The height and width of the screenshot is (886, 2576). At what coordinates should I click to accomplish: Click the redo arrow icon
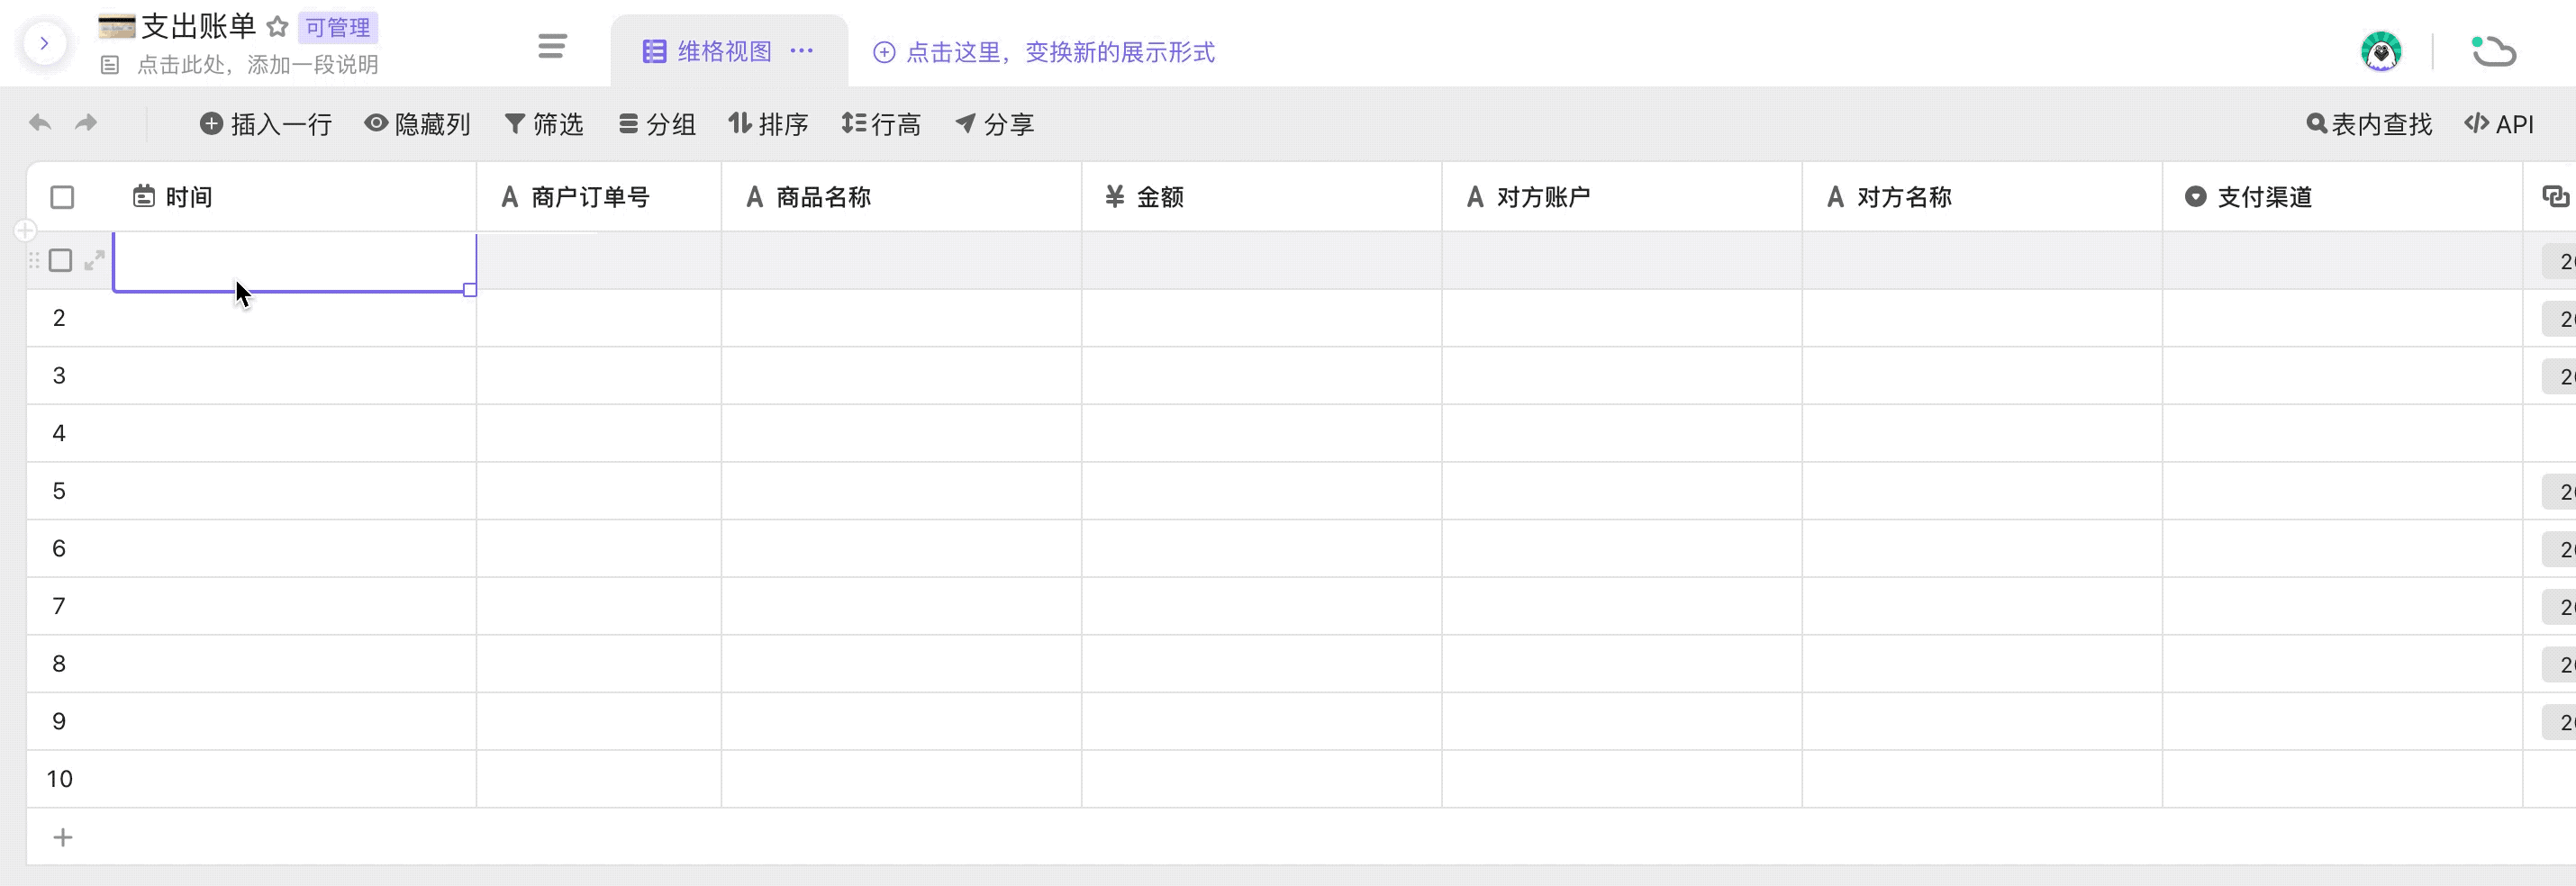[87, 123]
